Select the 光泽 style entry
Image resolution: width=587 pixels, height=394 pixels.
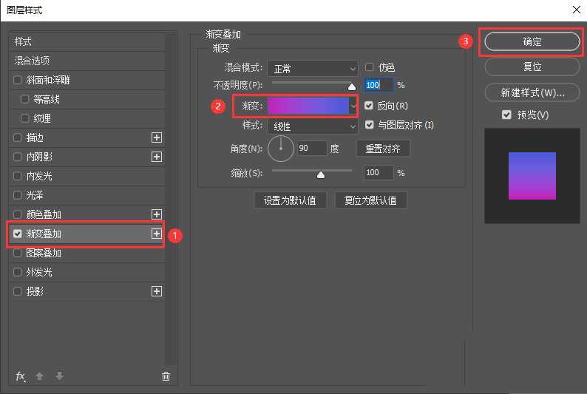pos(86,195)
